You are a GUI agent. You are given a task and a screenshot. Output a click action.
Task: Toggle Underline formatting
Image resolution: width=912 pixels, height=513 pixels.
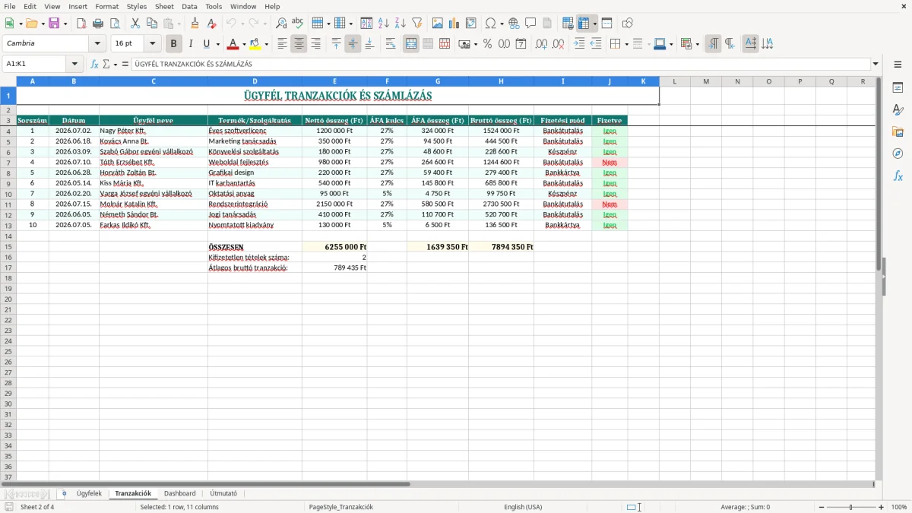pyautogui.click(x=206, y=44)
